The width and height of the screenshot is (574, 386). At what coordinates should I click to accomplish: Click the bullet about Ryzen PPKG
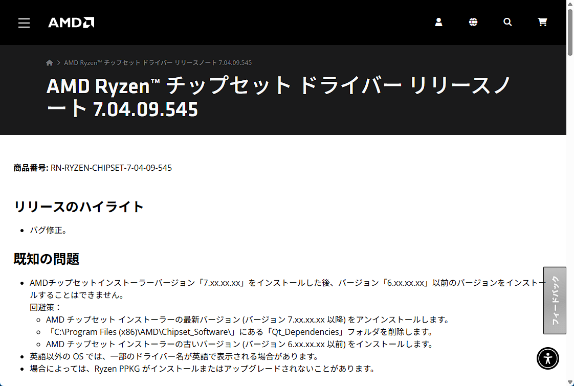click(x=203, y=369)
